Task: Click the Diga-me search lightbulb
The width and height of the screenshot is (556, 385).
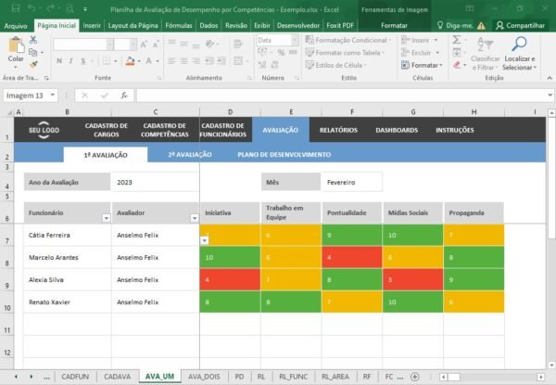Action: click(440, 25)
